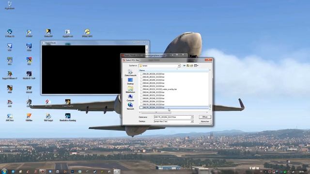
Task: Go up one folder level in the file dialog
Action: click(x=188, y=66)
